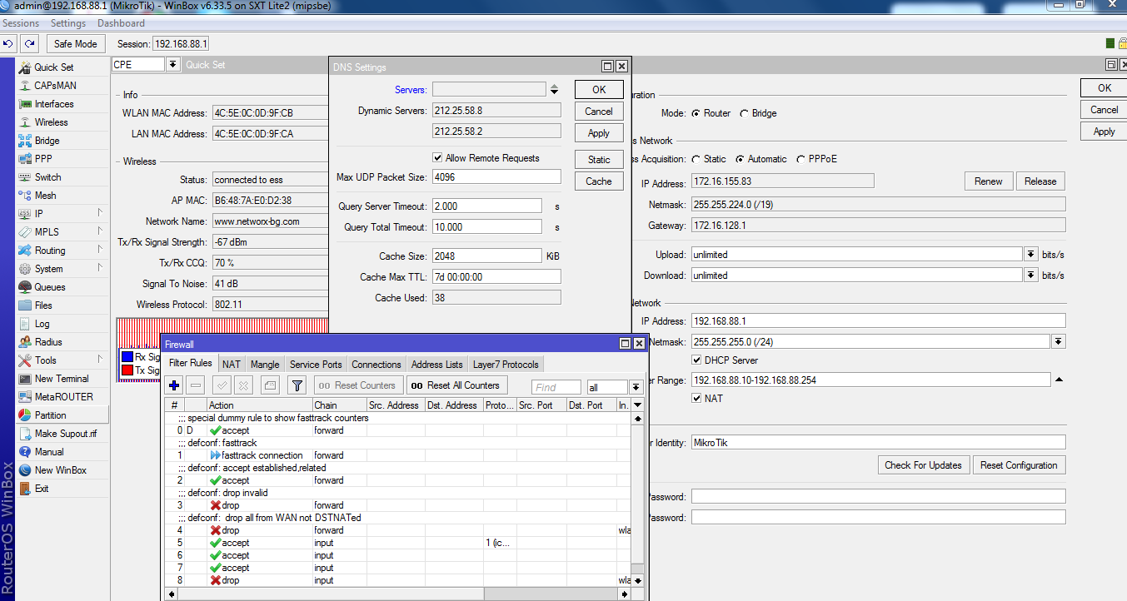
Task: Click inside the Cache Size input field
Action: (486, 256)
